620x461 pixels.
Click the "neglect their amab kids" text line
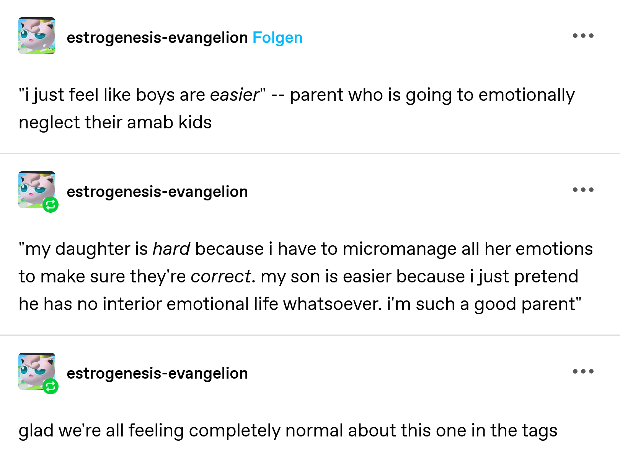coord(115,123)
